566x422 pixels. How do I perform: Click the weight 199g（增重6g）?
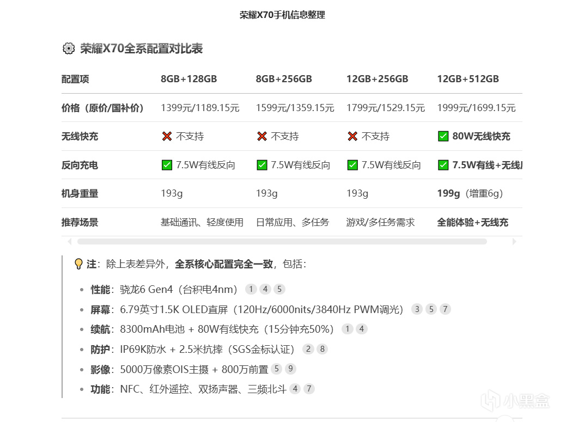[x=470, y=194]
